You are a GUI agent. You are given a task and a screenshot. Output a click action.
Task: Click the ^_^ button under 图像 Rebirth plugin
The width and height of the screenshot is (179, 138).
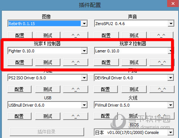[76, 35]
